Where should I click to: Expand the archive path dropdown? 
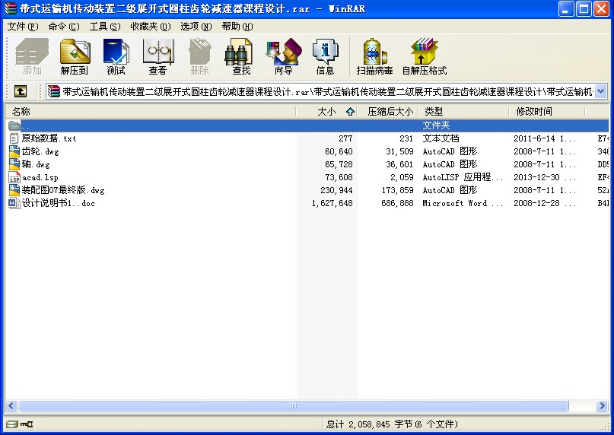pos(600,91)
